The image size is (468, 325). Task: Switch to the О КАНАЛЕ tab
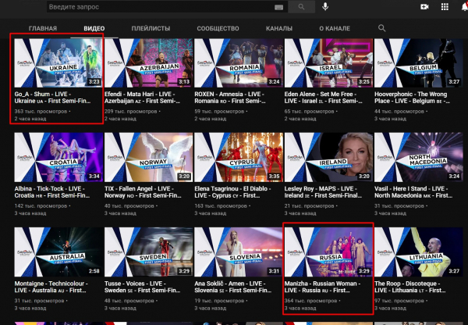(x=334, y=28)
